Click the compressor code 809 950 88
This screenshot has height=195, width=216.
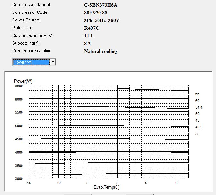click(96, 13)
